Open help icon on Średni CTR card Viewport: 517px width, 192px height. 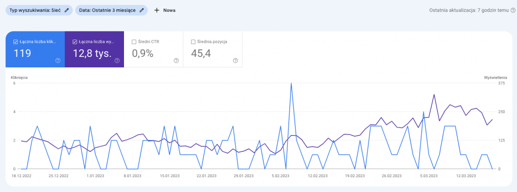point(176,61)
